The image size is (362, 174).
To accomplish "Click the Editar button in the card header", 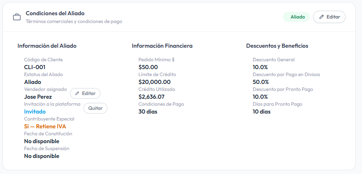I will [329, 17].
